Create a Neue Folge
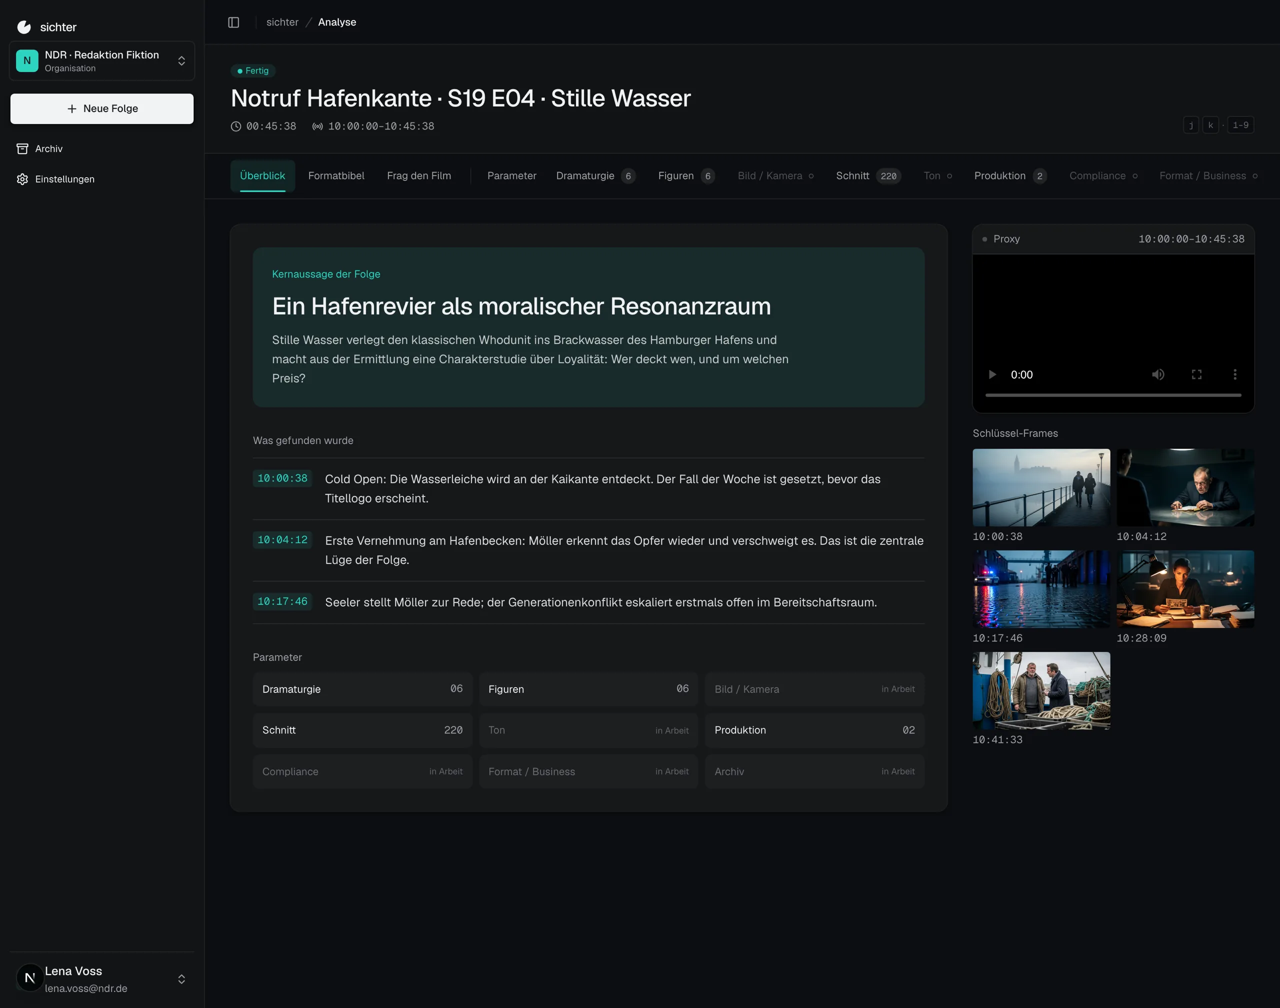The width and height of the screenshot is (1280, 1008). [x=102, y=108]
